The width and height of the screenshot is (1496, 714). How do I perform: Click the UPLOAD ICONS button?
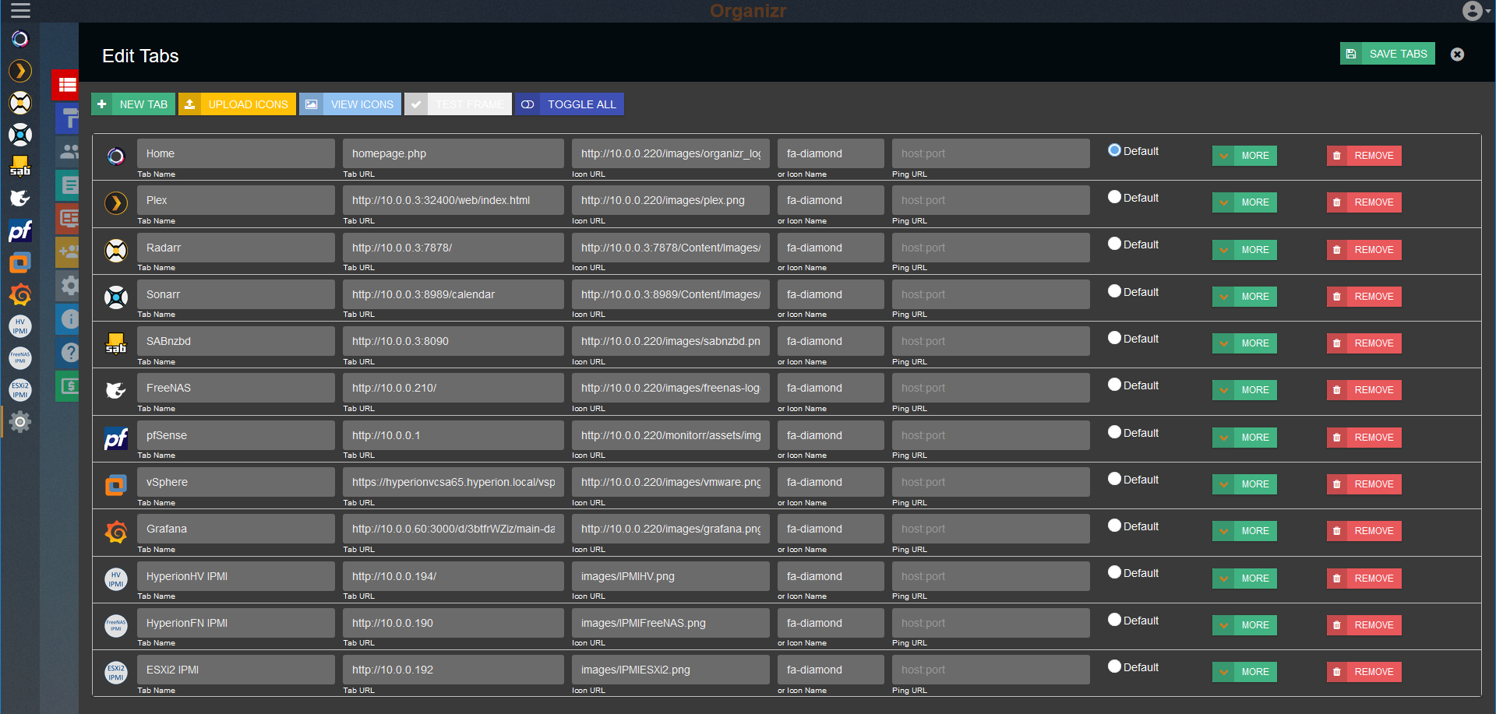(237, 104)
